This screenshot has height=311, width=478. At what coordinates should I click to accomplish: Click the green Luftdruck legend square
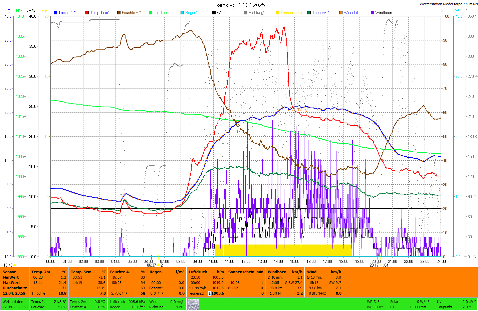pos(151,13)
